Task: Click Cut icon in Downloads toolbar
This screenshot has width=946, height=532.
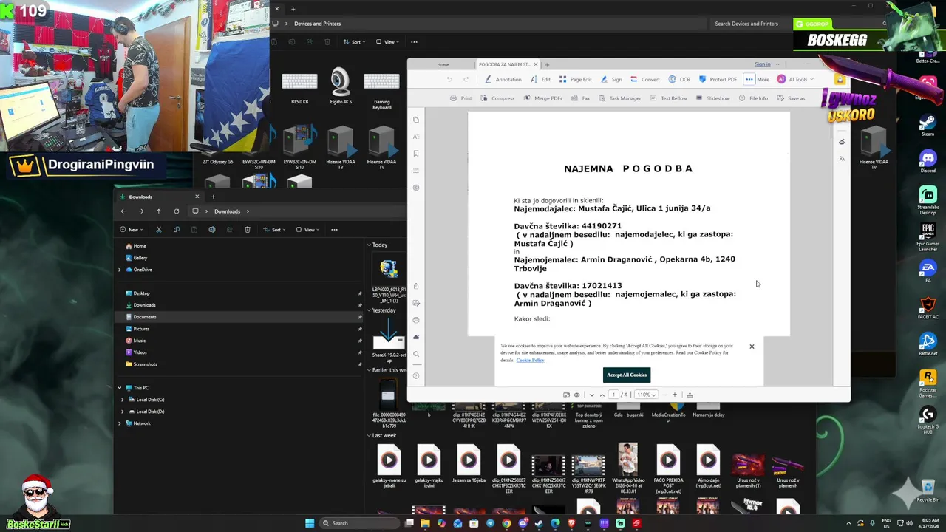Action: pos(158,229)
